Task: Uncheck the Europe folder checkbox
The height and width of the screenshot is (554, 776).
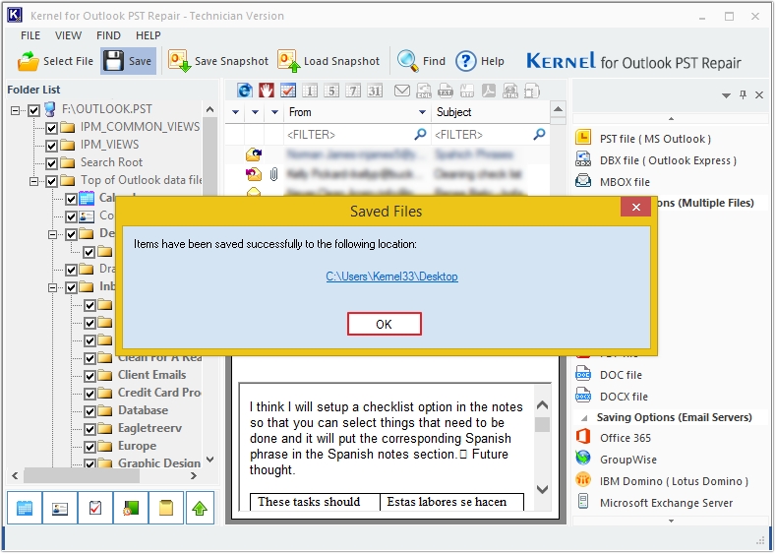Action: coord(90,447)
